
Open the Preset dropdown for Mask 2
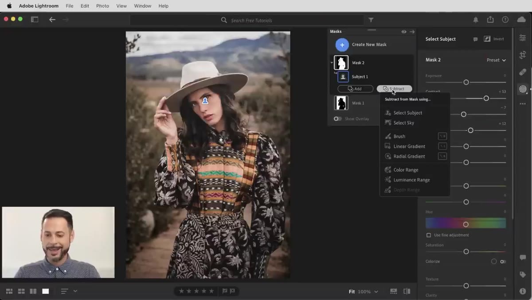496,60
